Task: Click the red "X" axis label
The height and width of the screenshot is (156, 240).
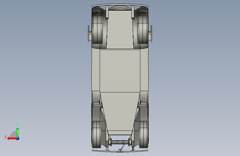Action: pos(6,137)
